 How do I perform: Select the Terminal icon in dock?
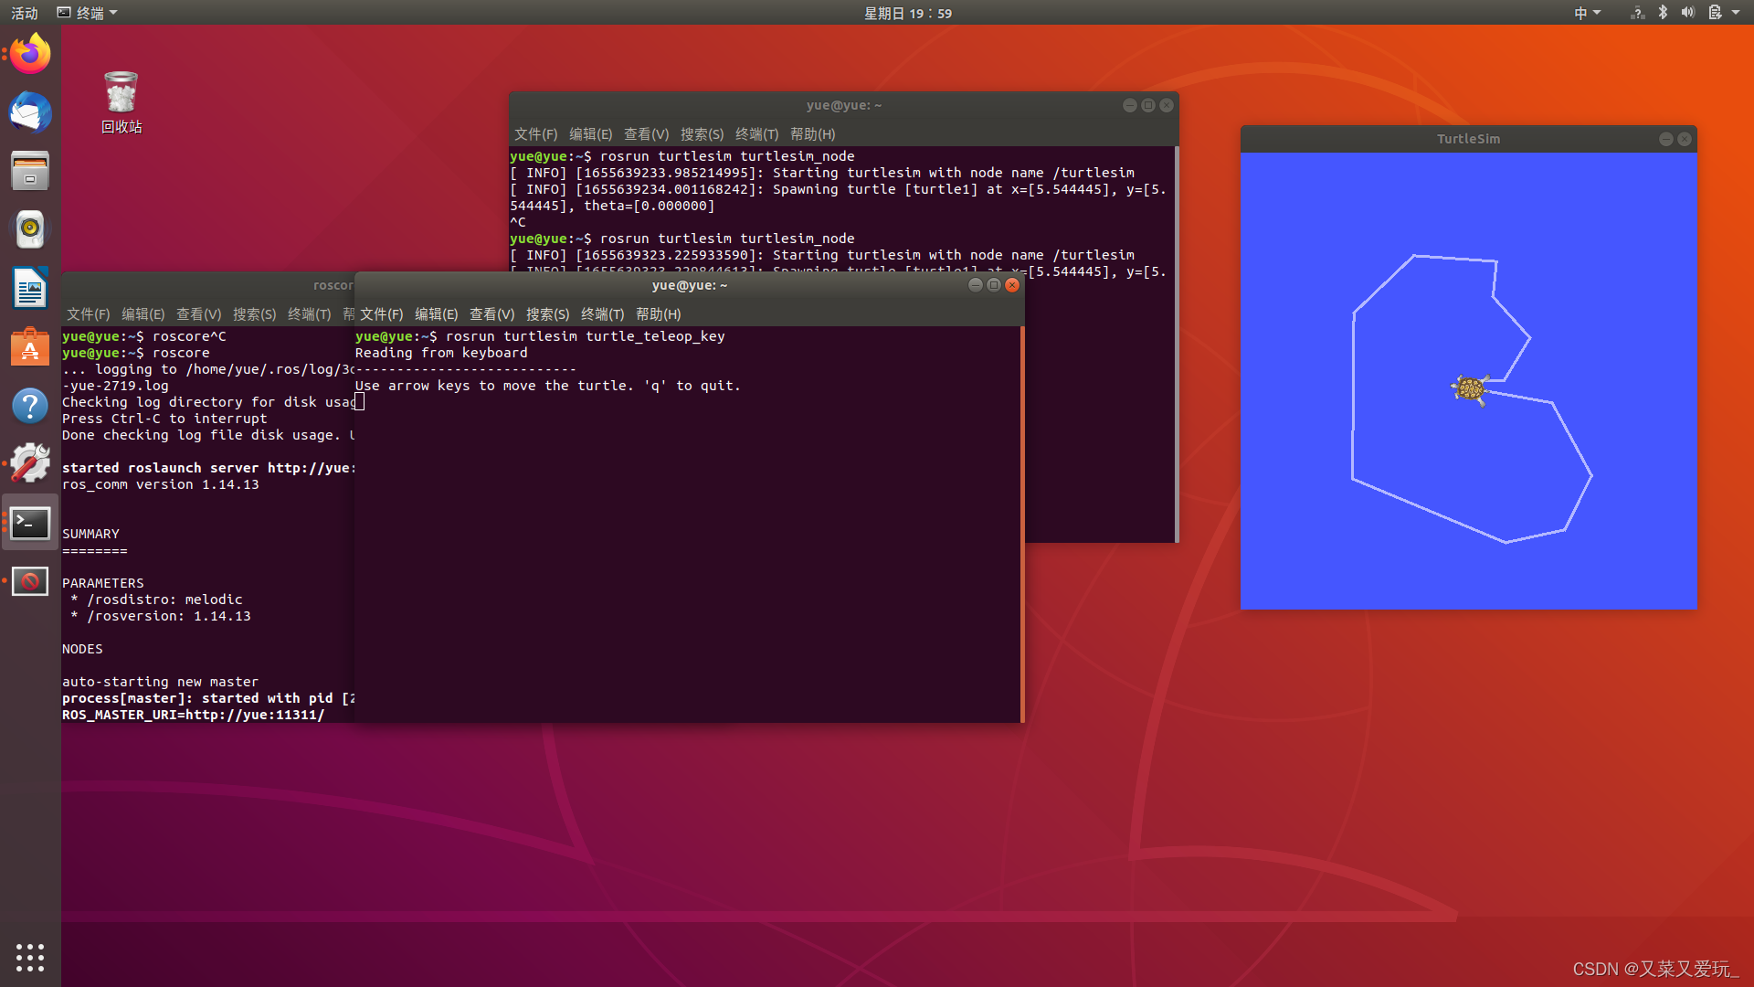[x=30, y=523]
